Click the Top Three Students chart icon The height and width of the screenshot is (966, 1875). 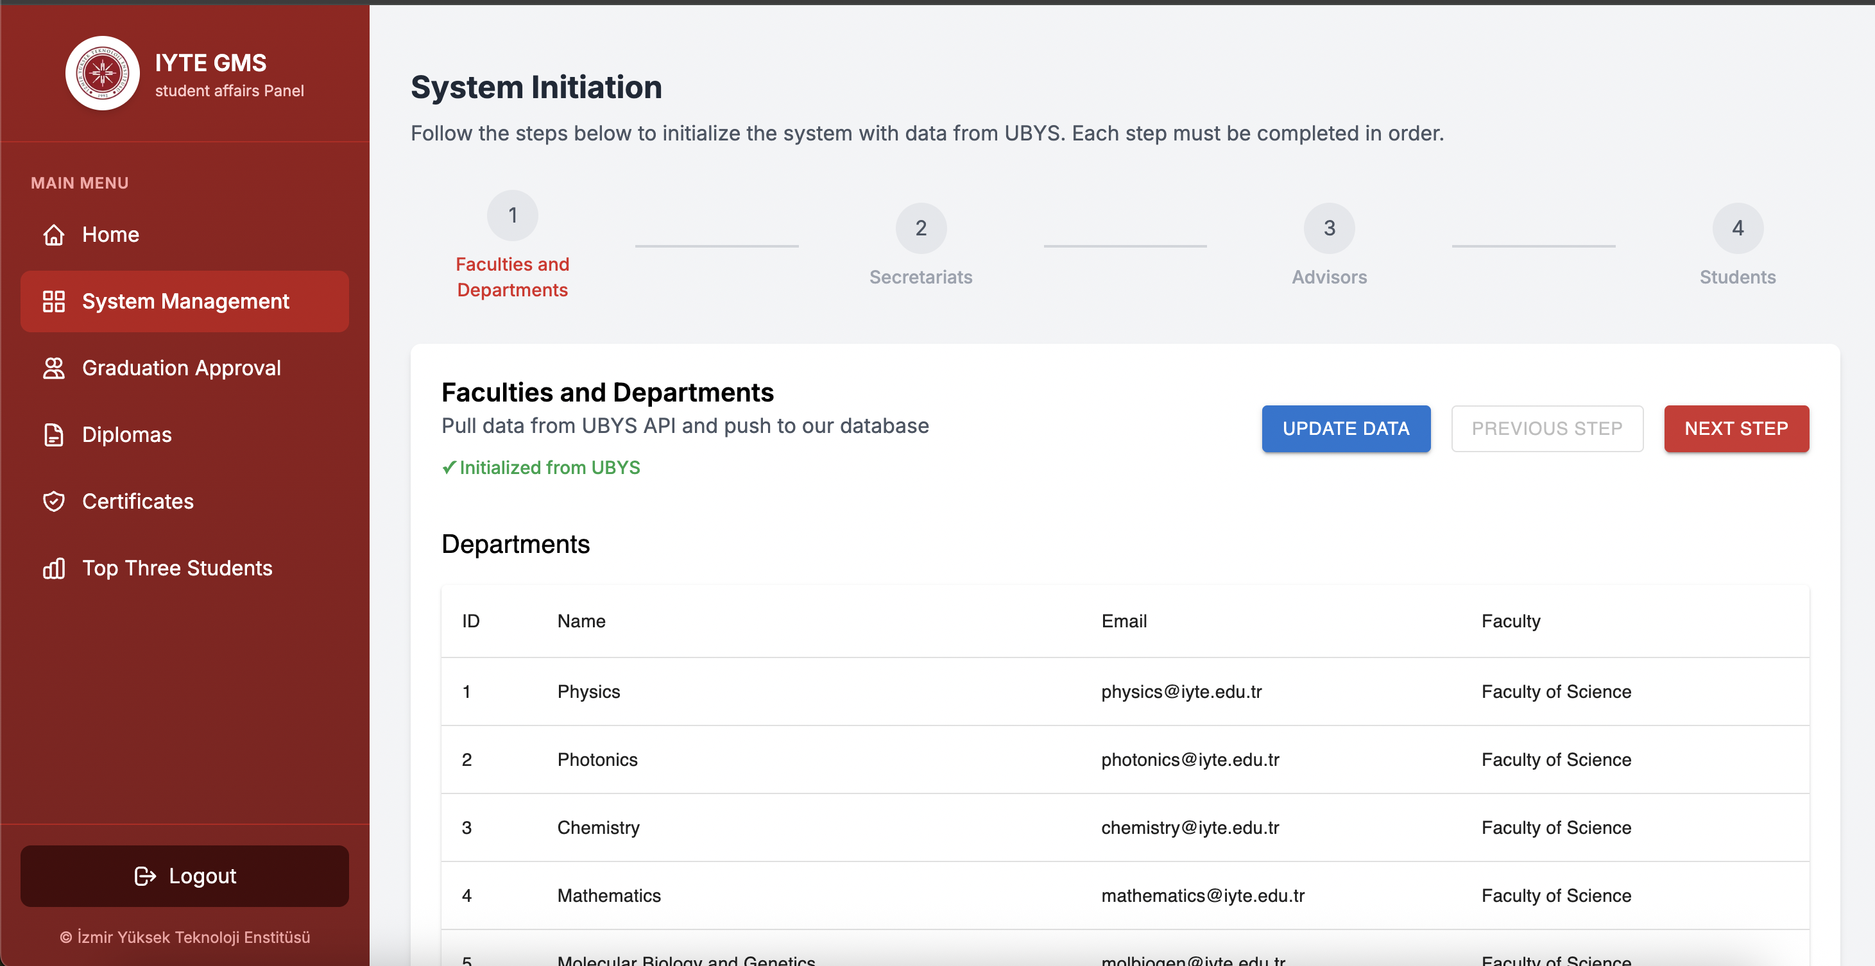tap(54, 568)
